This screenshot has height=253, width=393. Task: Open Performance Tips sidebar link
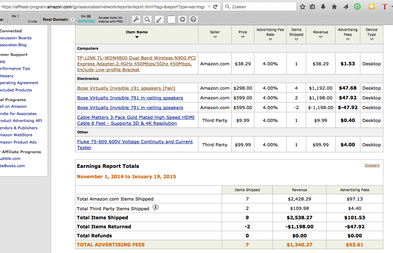15,68
